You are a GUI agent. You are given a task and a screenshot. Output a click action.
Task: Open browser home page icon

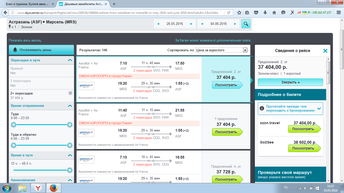pyautogui.click(x=274, y=13)
